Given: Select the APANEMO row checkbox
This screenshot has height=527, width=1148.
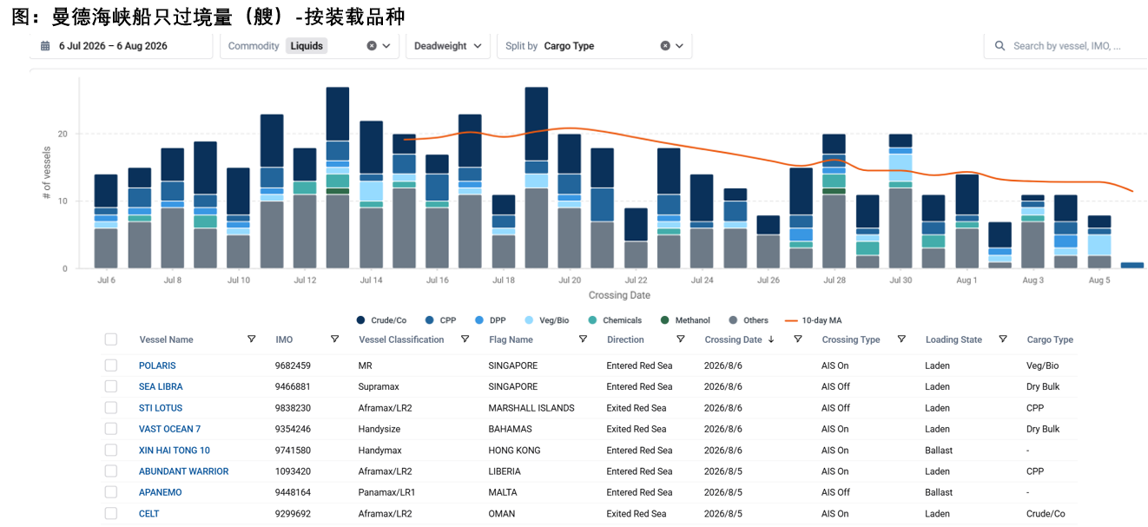Looking at the screenshot, I should tap(110, 492).
